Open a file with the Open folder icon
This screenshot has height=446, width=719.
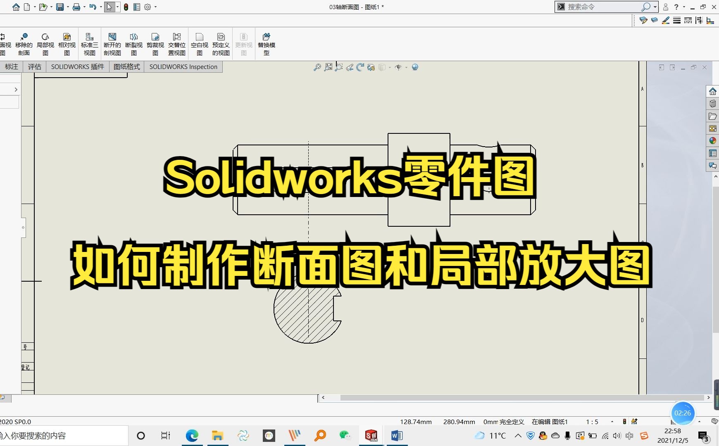(x=43, y=7)
